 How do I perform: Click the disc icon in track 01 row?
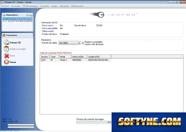coord(42,60)
